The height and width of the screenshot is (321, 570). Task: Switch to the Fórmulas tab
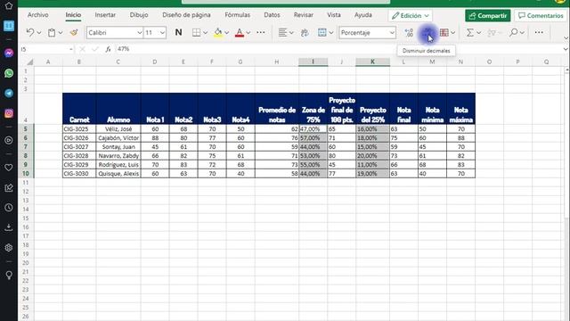click(x=238, y=15)
